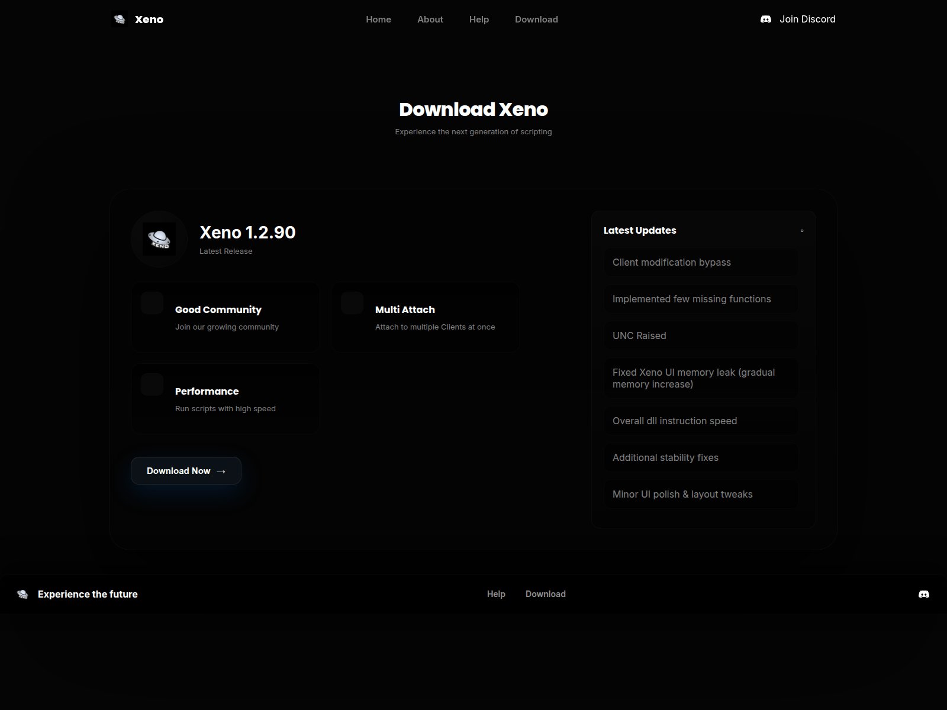Click the Implemented few missing functions update
Screen dimensions: 947x710
pos(701,299)
